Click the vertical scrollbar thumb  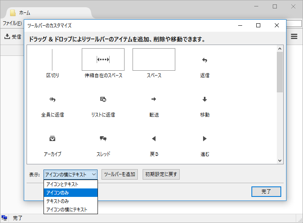click(x=280, y=72)
